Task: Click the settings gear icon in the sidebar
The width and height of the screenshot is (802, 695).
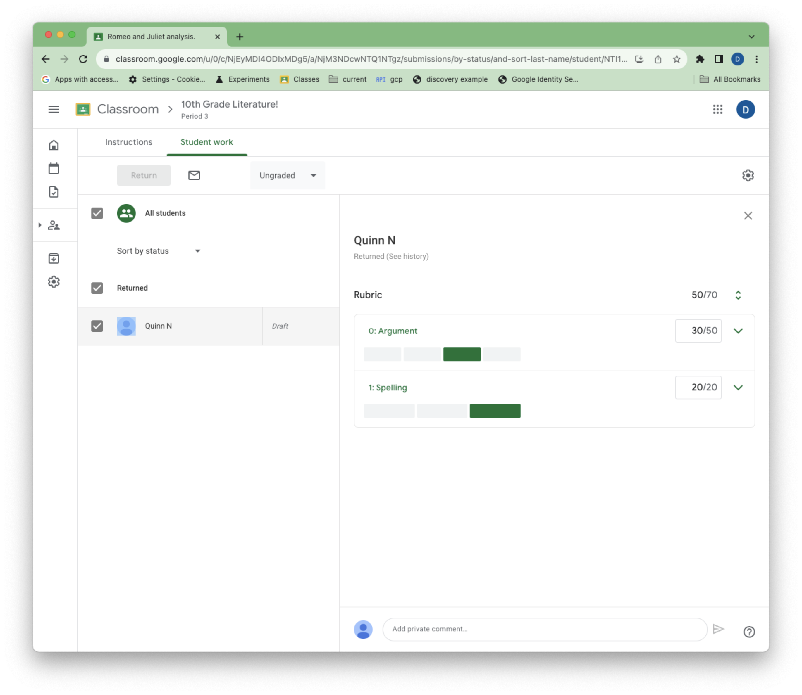Action: (x=54, y=281)
